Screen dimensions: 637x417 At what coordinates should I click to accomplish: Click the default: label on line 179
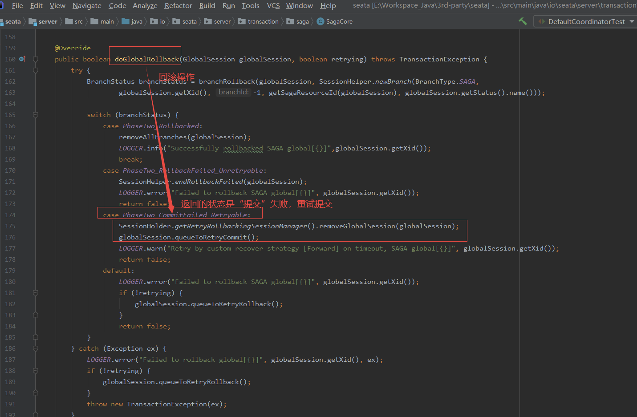click(118, 271)
